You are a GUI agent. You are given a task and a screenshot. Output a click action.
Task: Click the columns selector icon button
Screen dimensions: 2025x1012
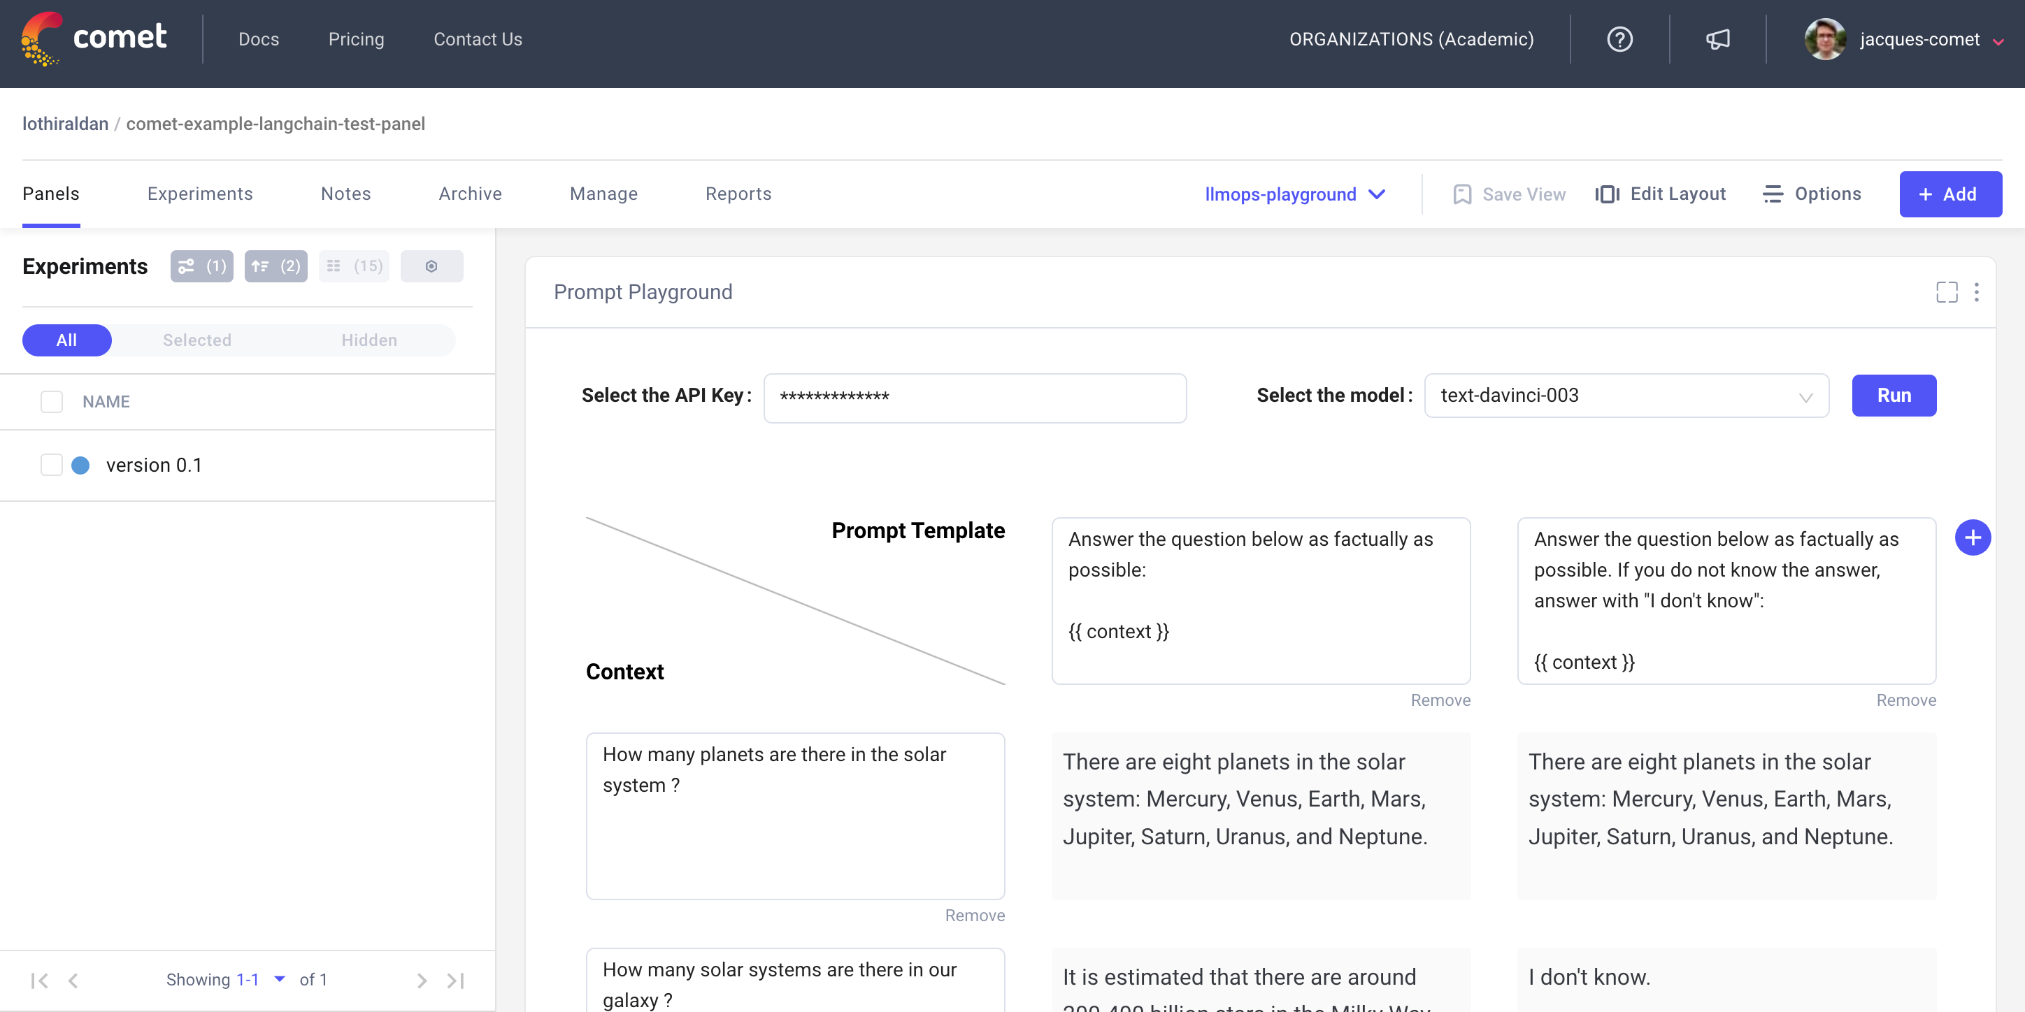point(354,266)
